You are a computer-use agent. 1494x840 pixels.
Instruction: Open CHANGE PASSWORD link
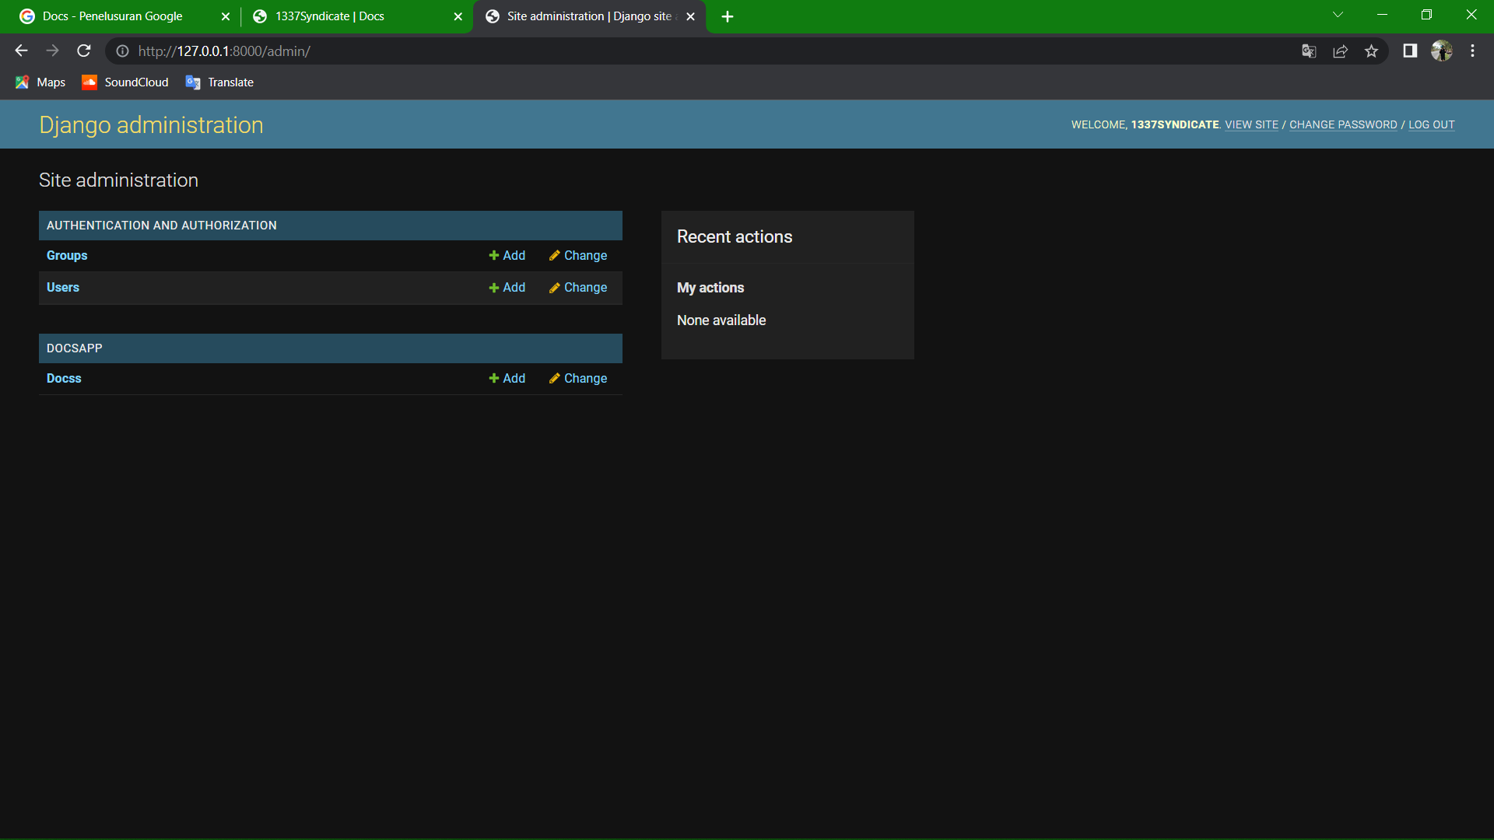click(1343, 125)
